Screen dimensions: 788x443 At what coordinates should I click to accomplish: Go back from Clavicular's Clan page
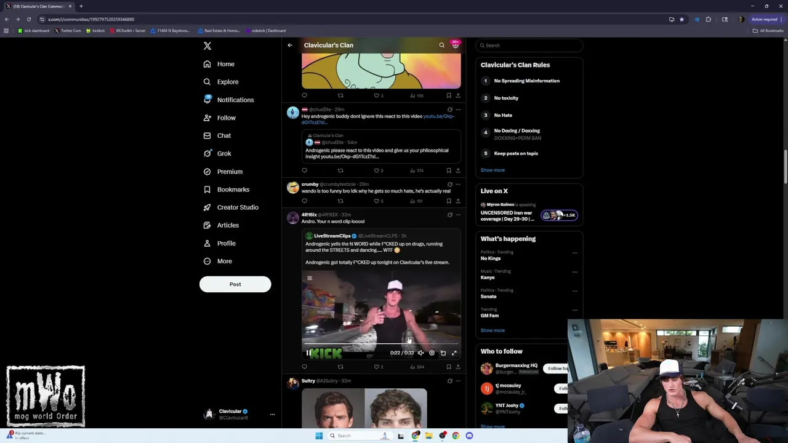290,45
